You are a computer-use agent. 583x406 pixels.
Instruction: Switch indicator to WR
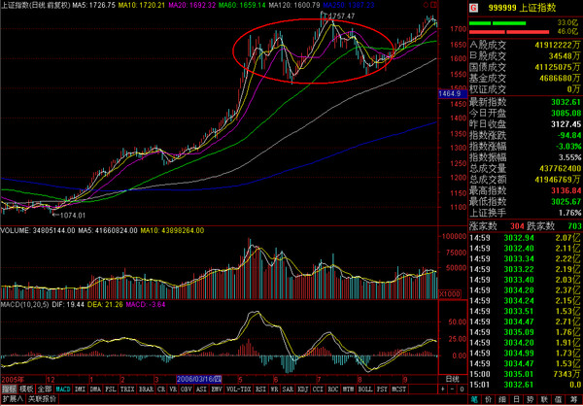pyautogui.click(x=274, y=389)
